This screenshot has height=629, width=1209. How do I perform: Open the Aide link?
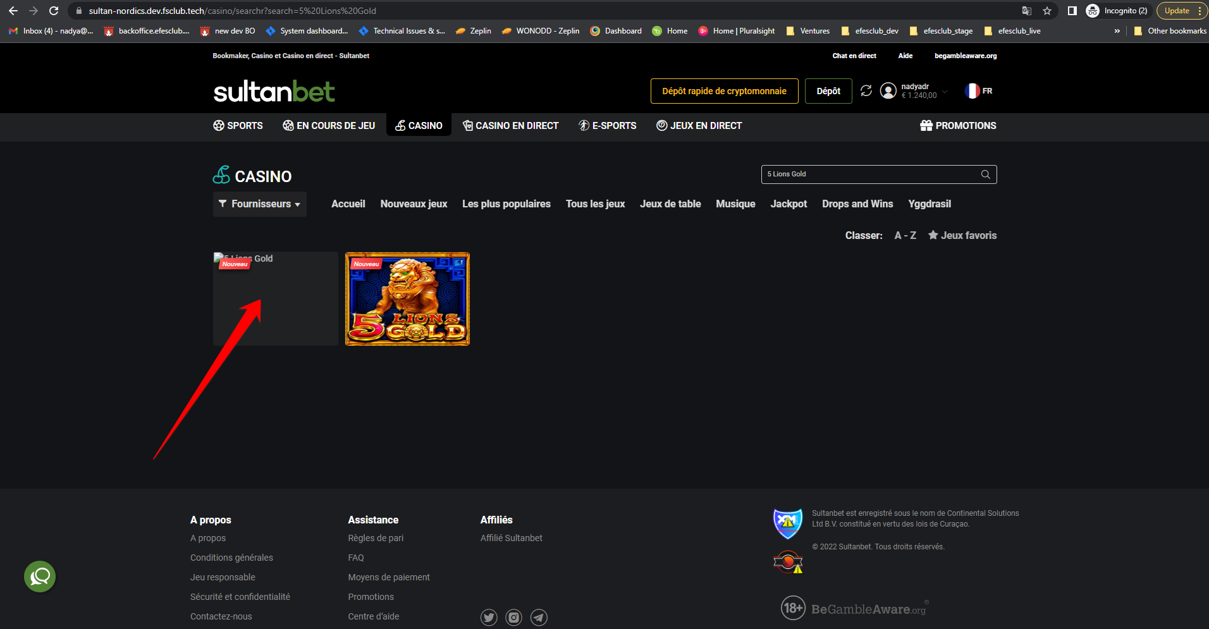(x=905, y=56)
